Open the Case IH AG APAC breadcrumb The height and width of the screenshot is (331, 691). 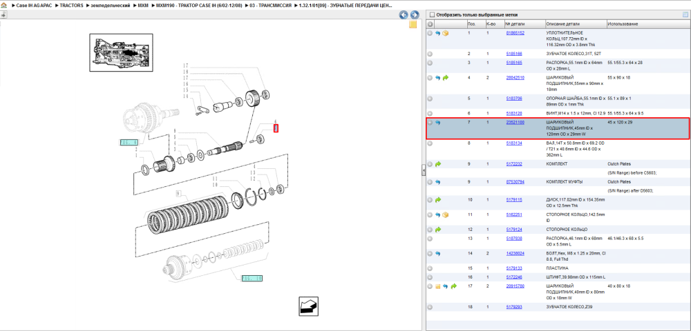(34, 5)
